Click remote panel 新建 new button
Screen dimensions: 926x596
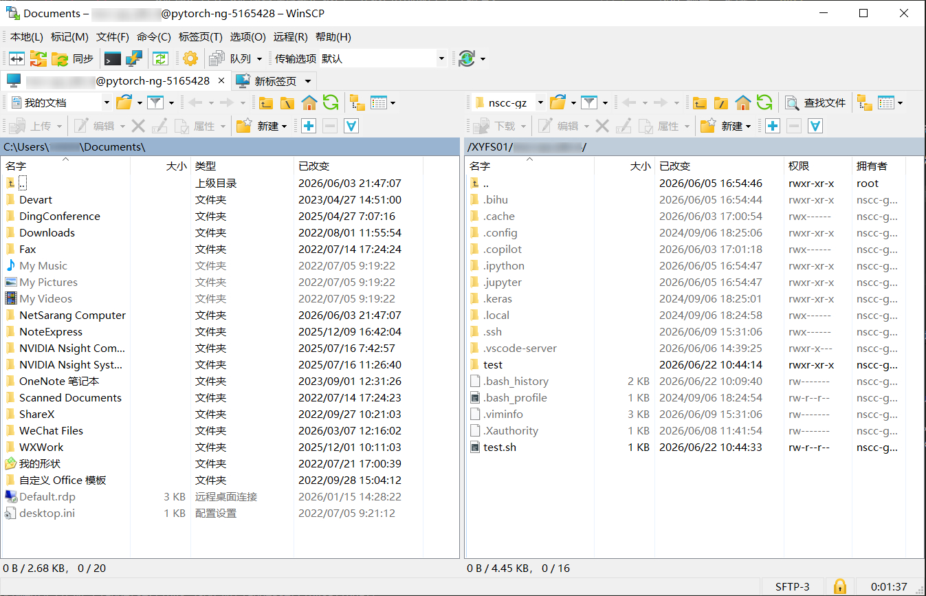[x=726, y=126]
